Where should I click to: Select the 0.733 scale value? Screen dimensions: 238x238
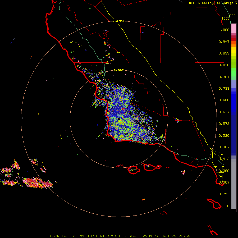pyautogui.click(x=224, y=89)
